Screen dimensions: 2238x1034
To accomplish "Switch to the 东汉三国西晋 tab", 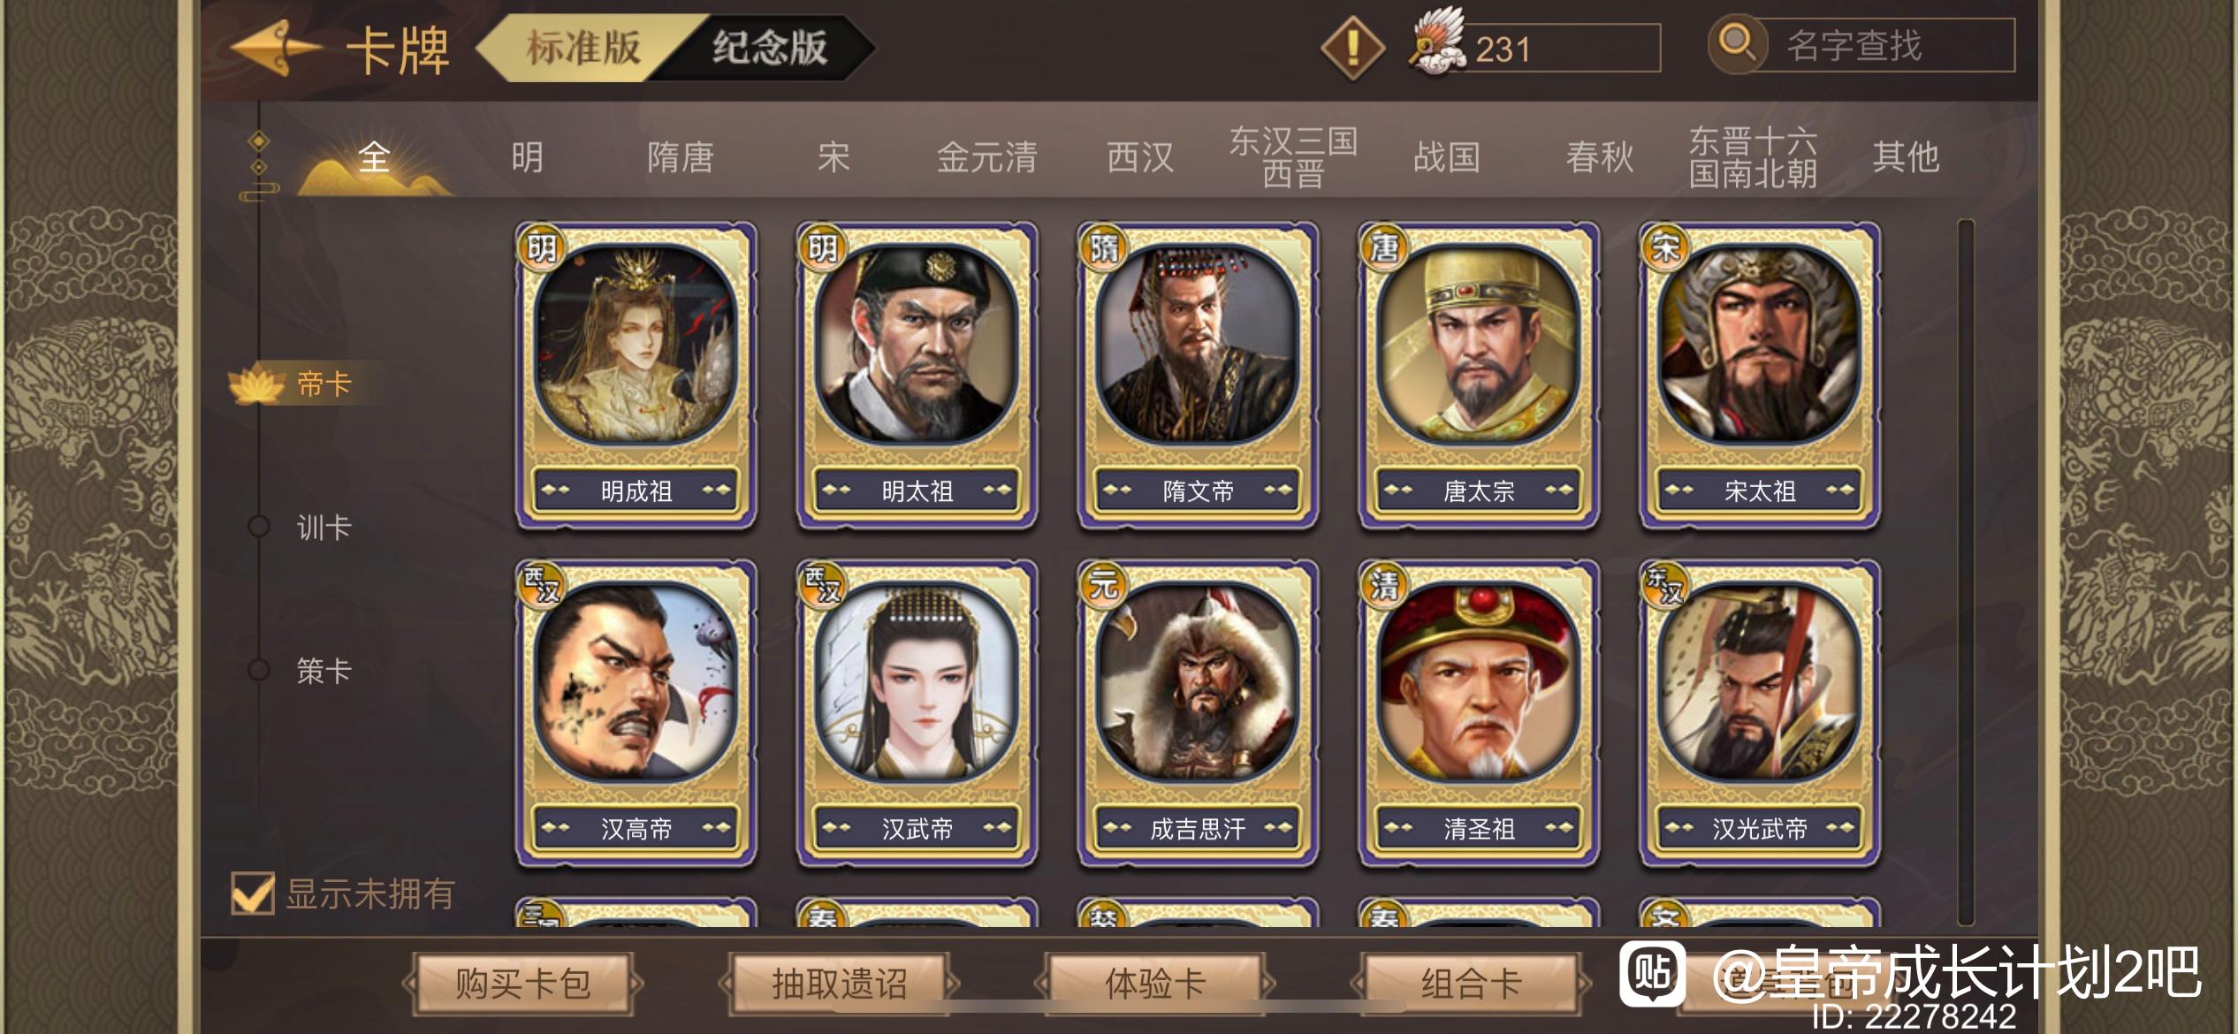I will [x=1293, y=157].
